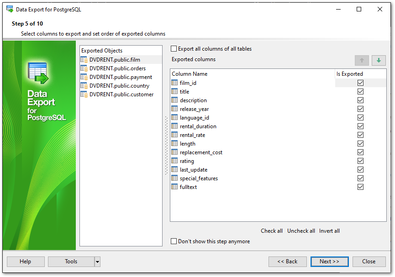Click the title column icon
This screenshot has height=277, width=395.
[x=174, y=91]
